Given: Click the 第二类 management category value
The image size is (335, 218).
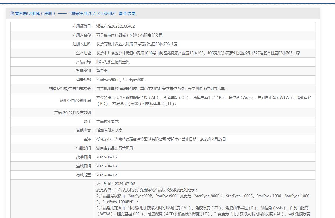Looking at the screenshot, I should click(x=102, y=71).
